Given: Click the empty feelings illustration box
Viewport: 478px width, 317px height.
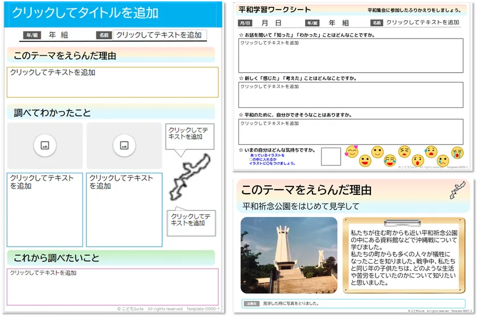Looking at the screenshot, I should [x=331, y=157].
